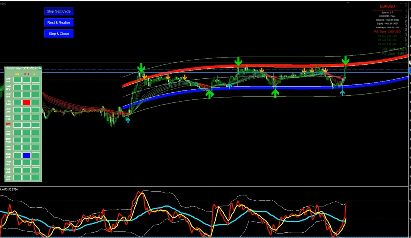Screen dimensions: 411x238
Task: Click the Stop & Close button
Action: (x=59, y=34)
